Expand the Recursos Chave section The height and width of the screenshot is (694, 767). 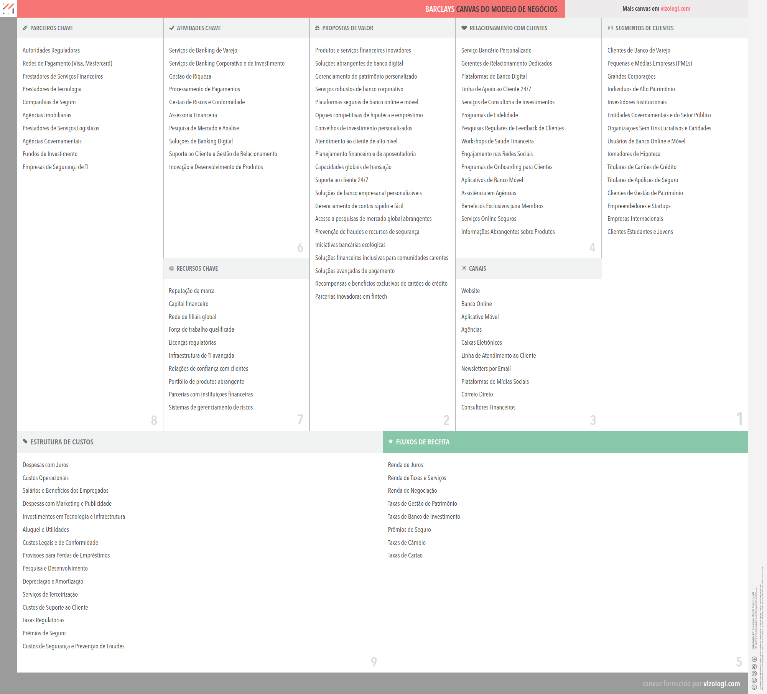(x=198, y=268)
